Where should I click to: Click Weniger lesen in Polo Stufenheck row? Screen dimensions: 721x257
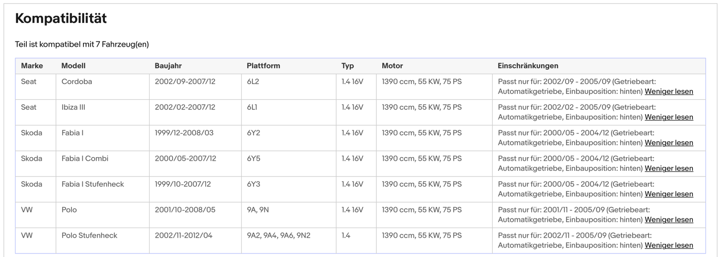[668, 245]
